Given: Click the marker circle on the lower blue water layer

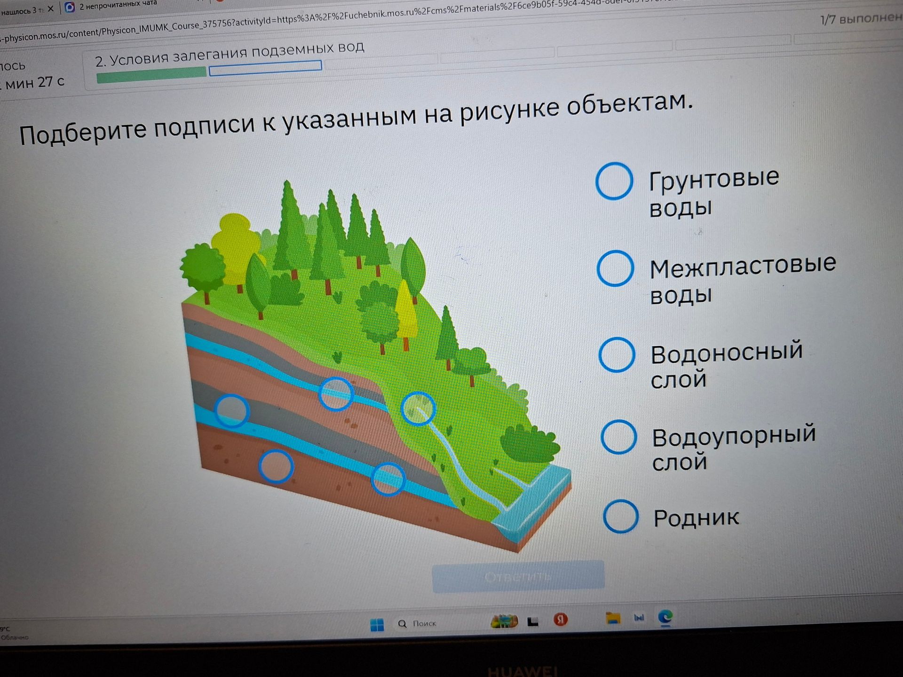Looking at the screenshot, I should pos(388,479).
